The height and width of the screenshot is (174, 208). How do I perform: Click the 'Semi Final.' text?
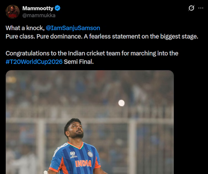point(79,62)
